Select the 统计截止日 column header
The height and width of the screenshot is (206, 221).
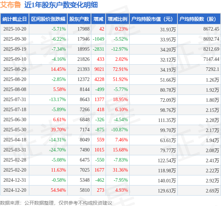click(x=15, y=19)
